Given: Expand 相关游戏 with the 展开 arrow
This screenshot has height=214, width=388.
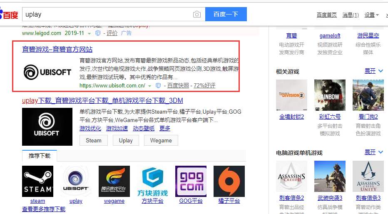Looking at the screenshot, I should 374,71.
